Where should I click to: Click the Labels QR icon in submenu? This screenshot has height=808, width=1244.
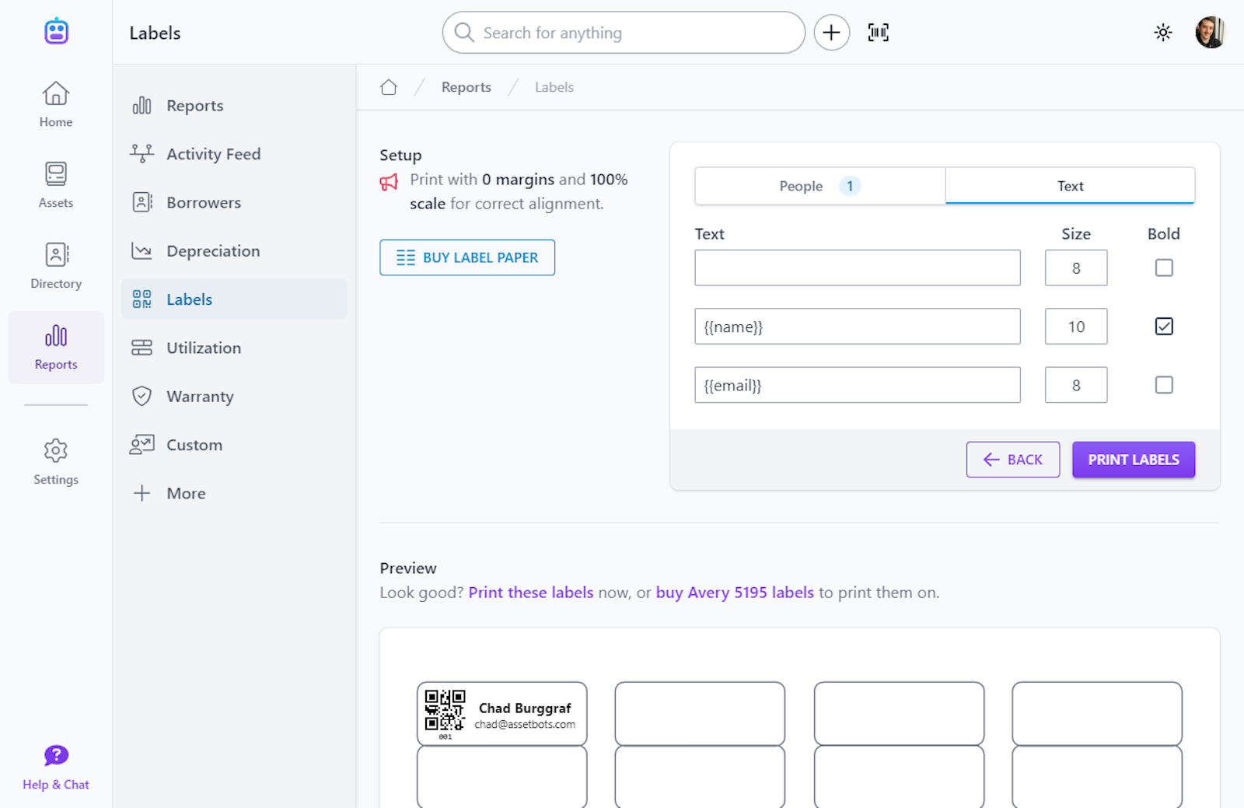pos(142,299)
